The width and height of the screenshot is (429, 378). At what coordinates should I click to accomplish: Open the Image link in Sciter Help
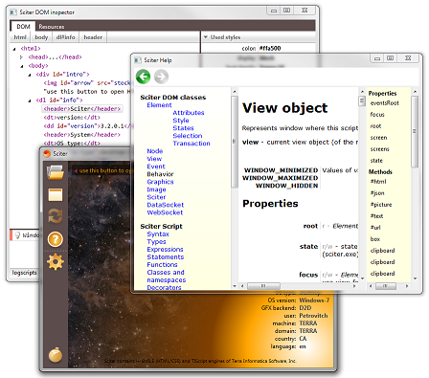(x=156, y=189)
